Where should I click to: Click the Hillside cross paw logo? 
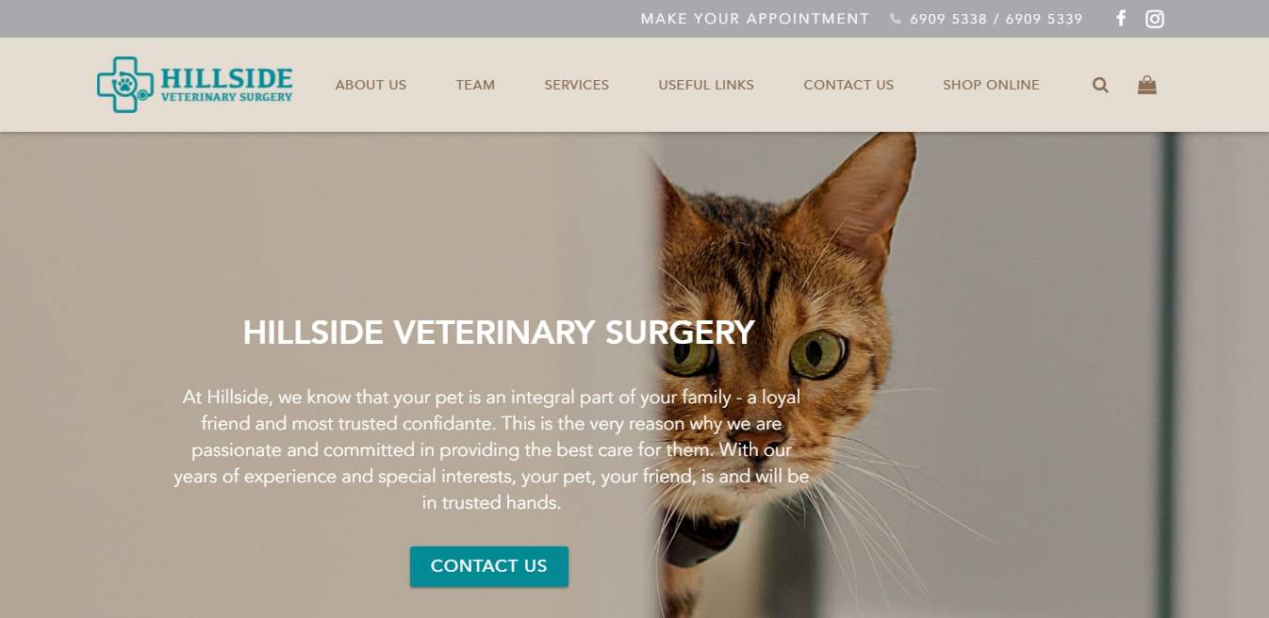pos(124,85)
